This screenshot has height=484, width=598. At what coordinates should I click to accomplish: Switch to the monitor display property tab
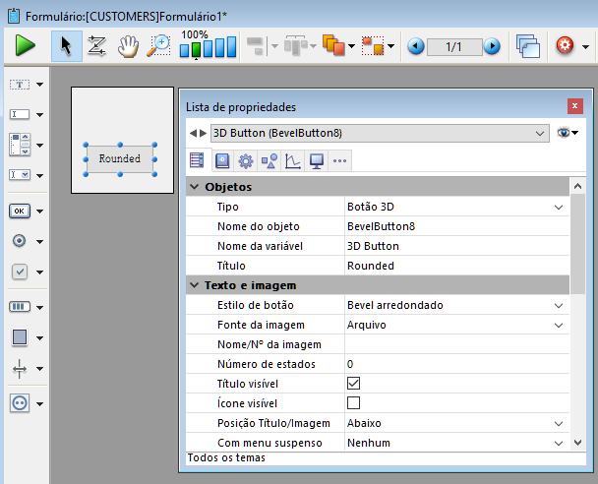click(x=316, y=160)
